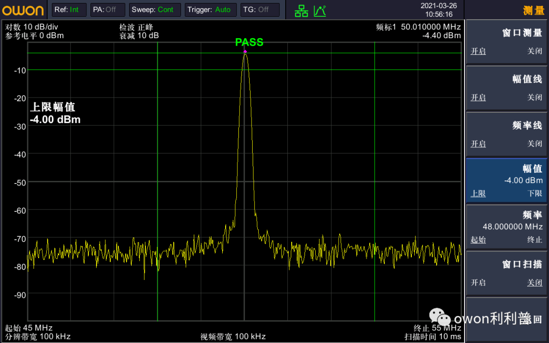
Task: Click the -10 axis label
Action: (x=20, y=70)
